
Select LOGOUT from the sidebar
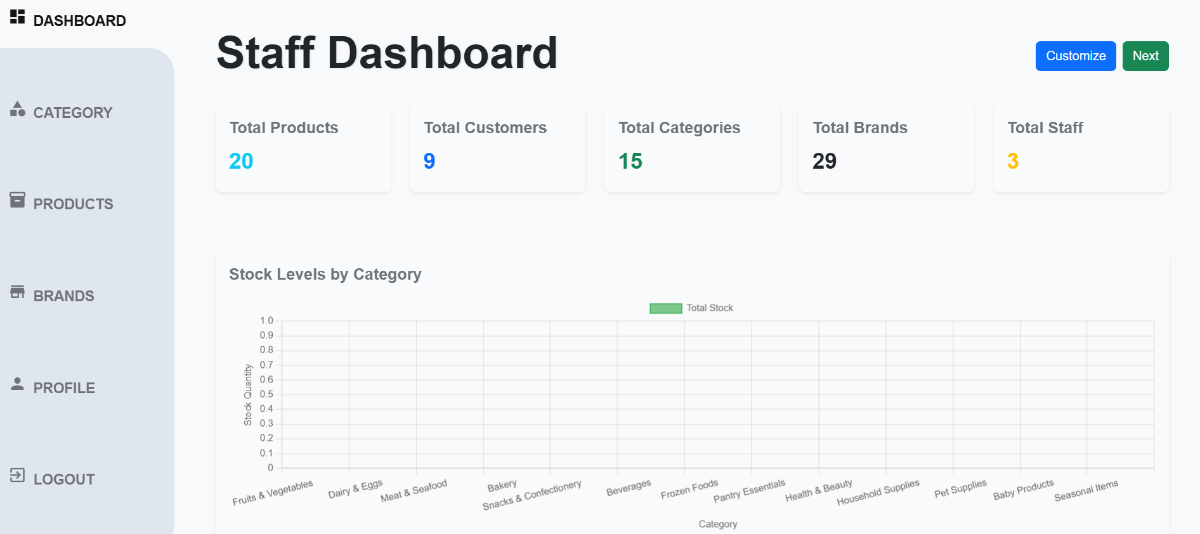tap(64, 479)
